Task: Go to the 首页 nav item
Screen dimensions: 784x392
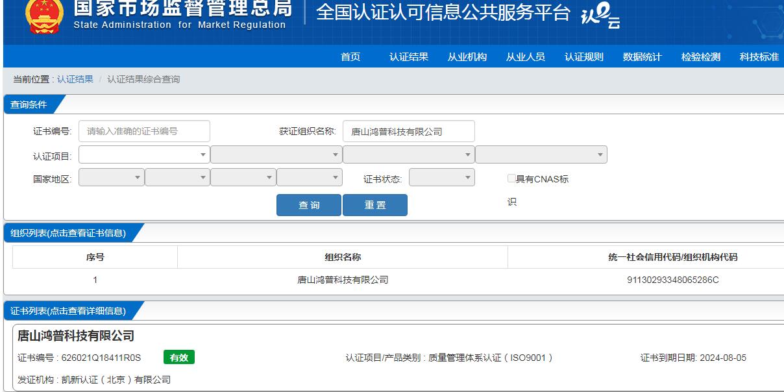Action: (350, 56)
